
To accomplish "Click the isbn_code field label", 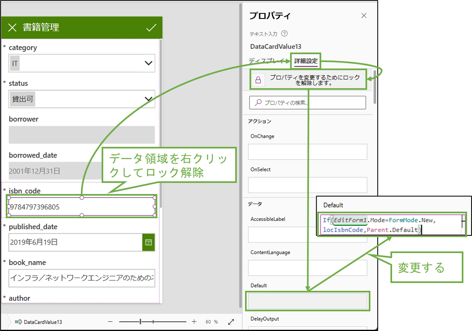I will 25,191.
